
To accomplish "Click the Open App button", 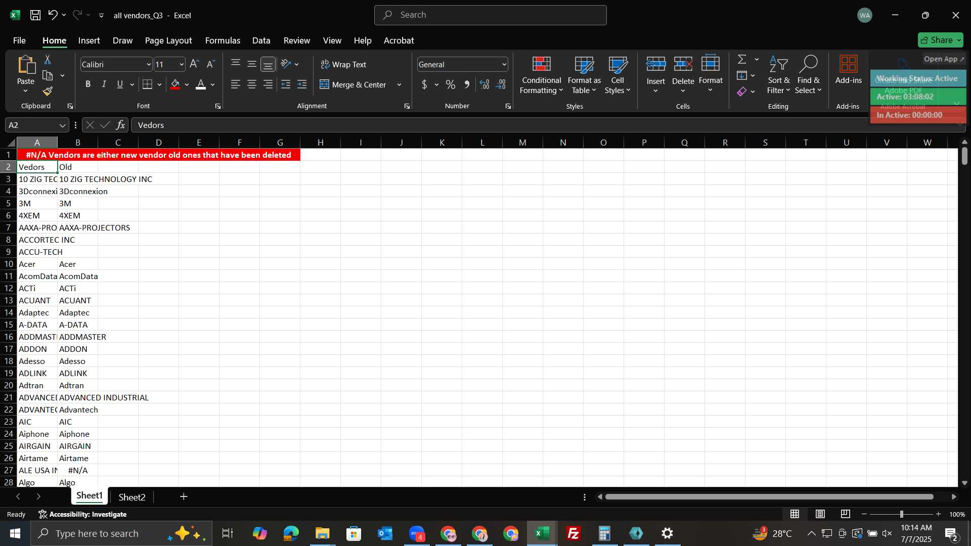I will point(944,59).
